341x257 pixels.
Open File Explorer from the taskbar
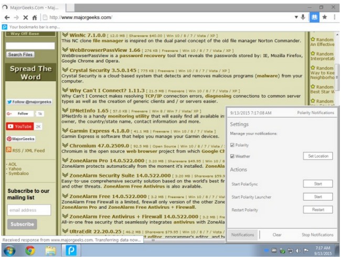coord(51,251)
